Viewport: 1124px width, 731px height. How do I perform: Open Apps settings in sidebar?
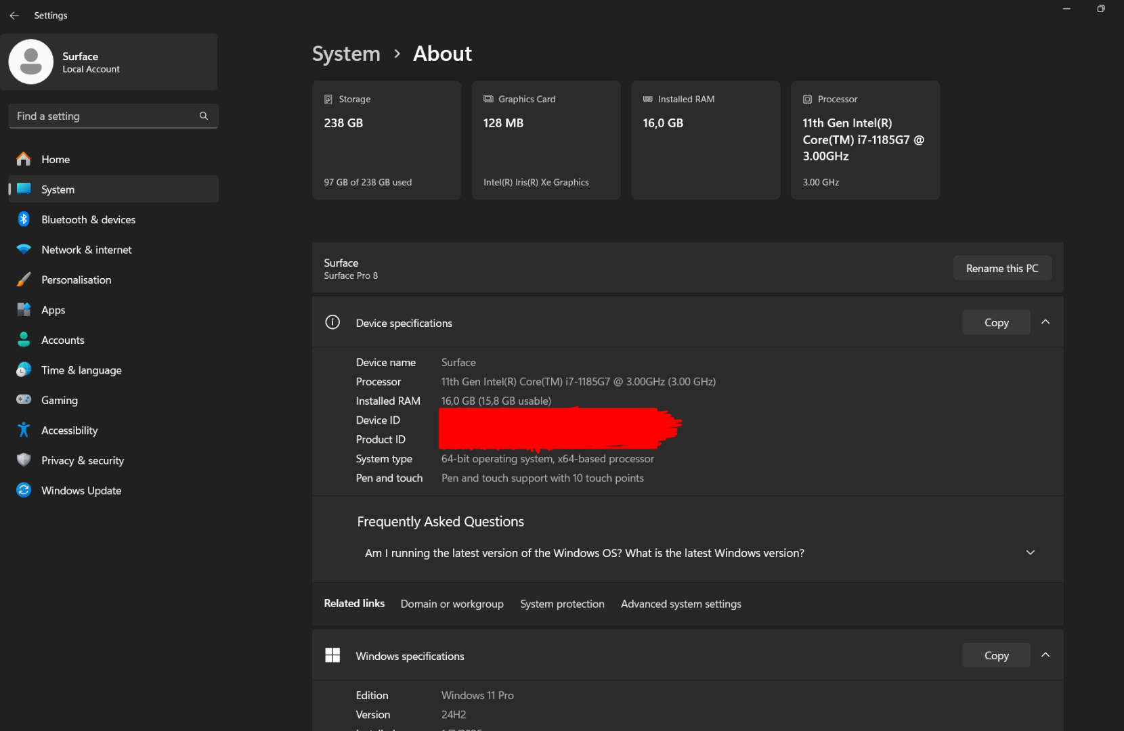[113, 309]
